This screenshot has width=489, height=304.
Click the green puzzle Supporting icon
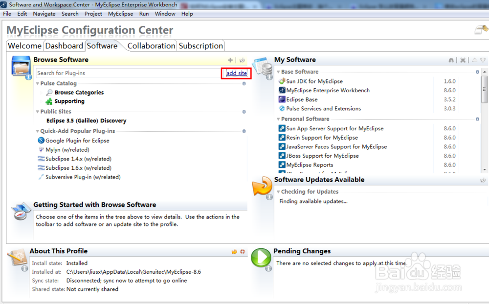(x=49, y=101)
